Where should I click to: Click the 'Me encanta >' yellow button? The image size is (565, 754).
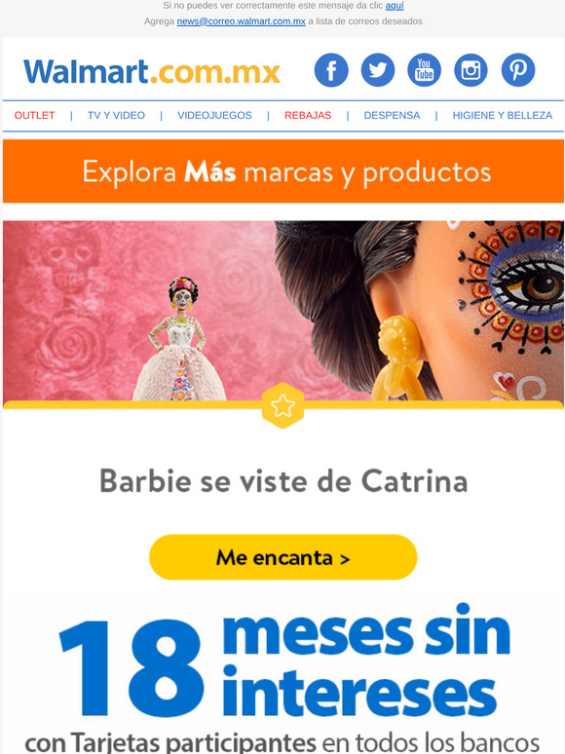point(282,557)
